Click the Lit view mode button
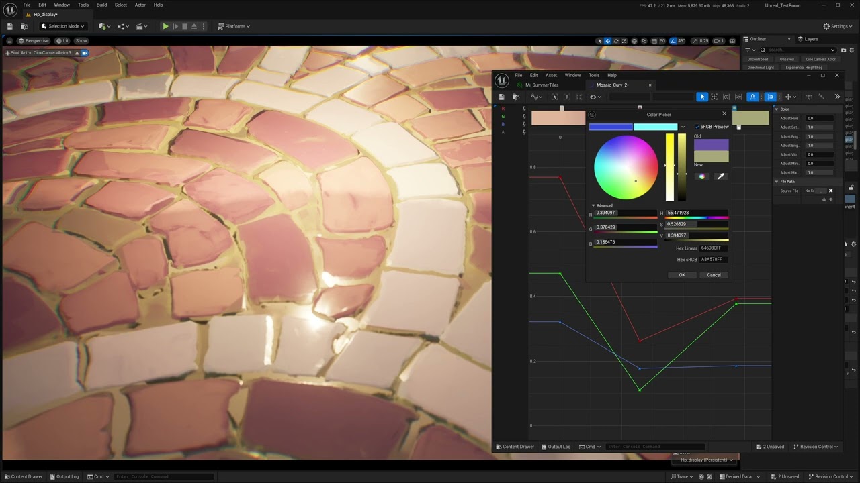 (x=62, y=41)
